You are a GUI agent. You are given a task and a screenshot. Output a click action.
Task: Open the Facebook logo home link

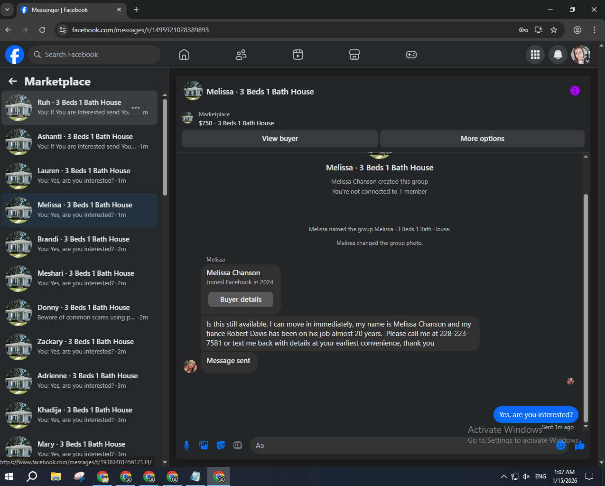15,55
